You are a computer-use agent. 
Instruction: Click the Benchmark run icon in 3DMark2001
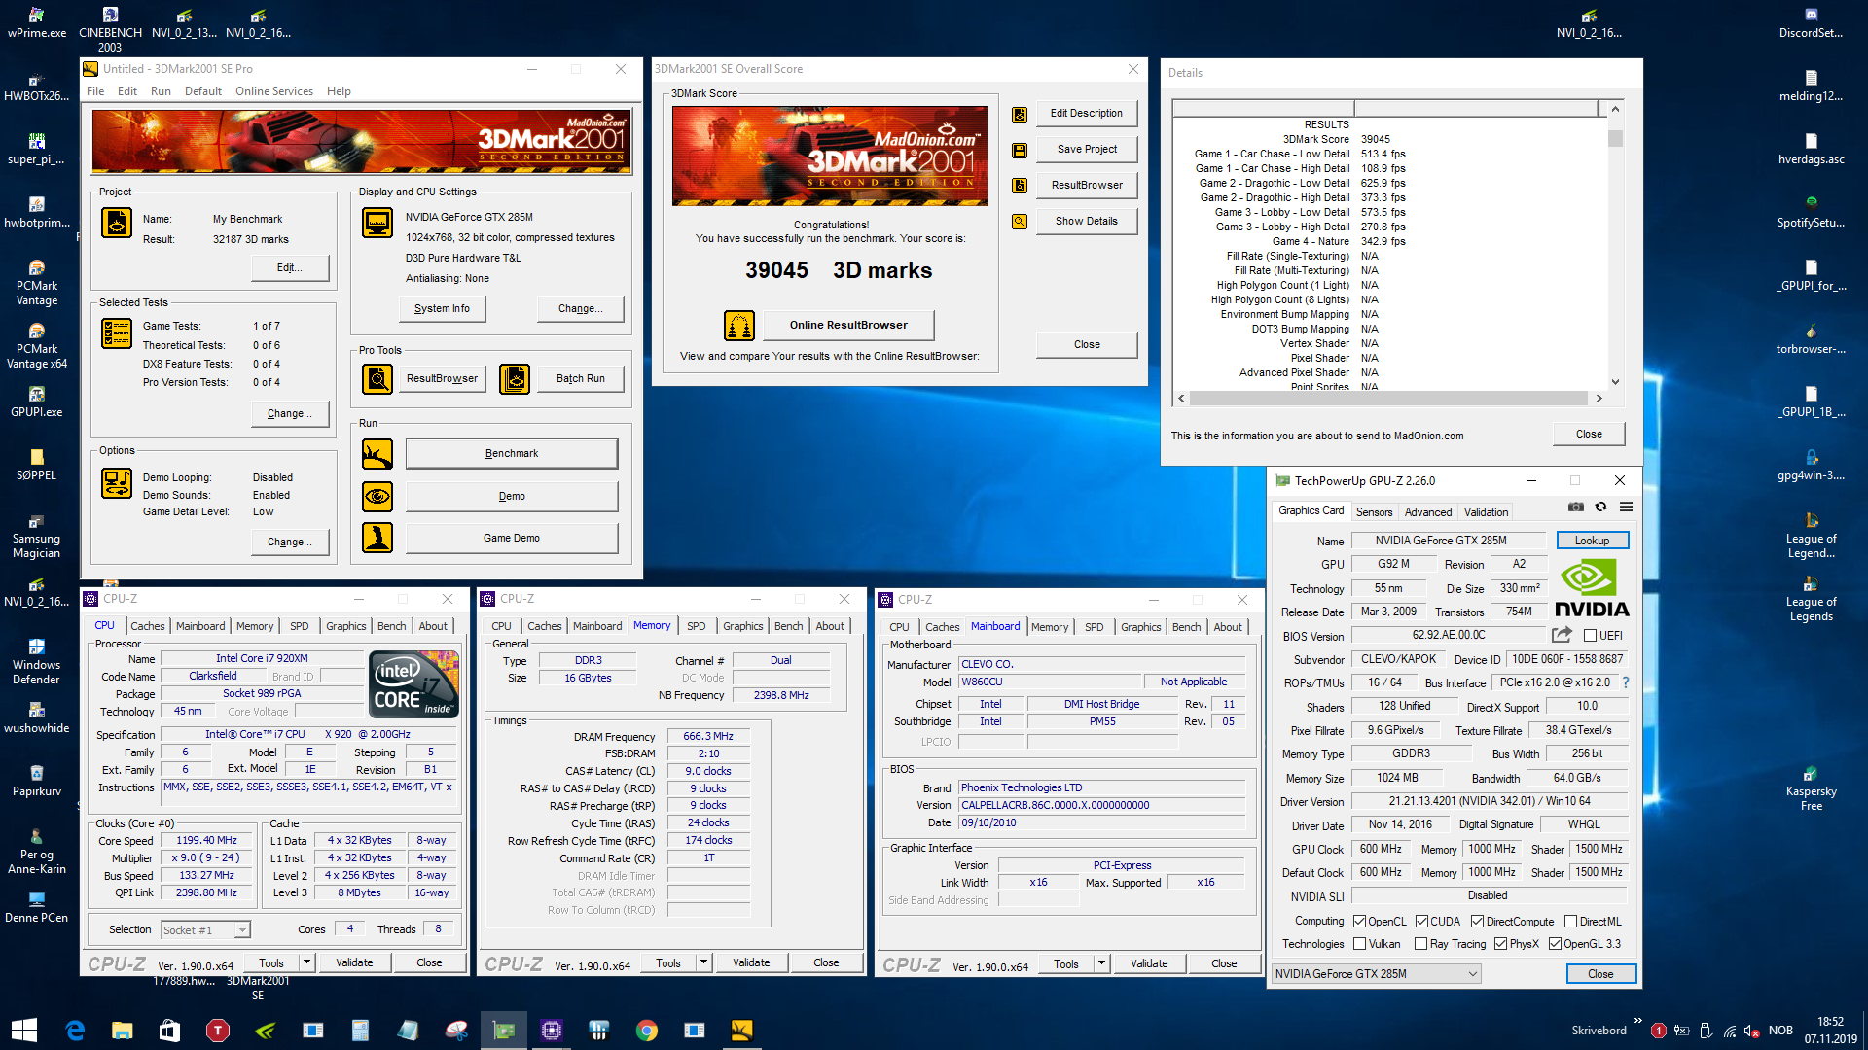377,454
